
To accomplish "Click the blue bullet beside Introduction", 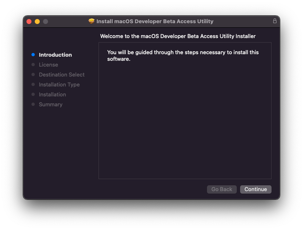I will click(x=33, y=55).
